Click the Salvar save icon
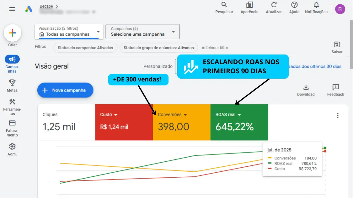 [x=337, y=44]
